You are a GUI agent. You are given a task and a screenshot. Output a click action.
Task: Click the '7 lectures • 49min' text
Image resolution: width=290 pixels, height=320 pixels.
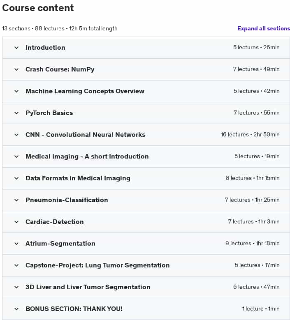point(256,69)
